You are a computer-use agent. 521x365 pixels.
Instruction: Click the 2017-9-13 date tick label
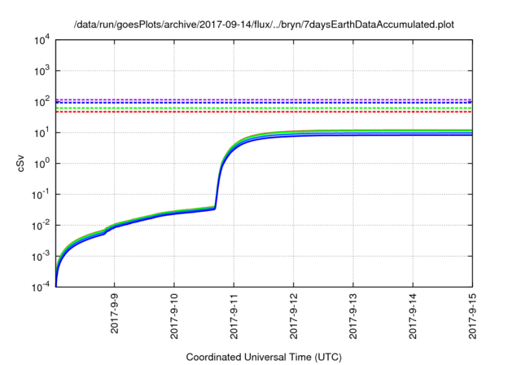click(353, 316)
